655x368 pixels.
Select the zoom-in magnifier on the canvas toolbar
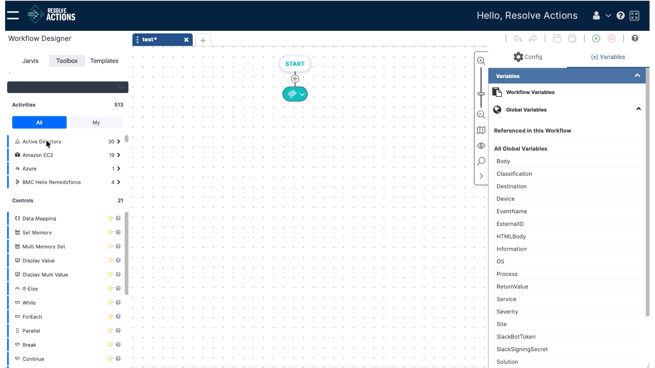tap(481, 61)
